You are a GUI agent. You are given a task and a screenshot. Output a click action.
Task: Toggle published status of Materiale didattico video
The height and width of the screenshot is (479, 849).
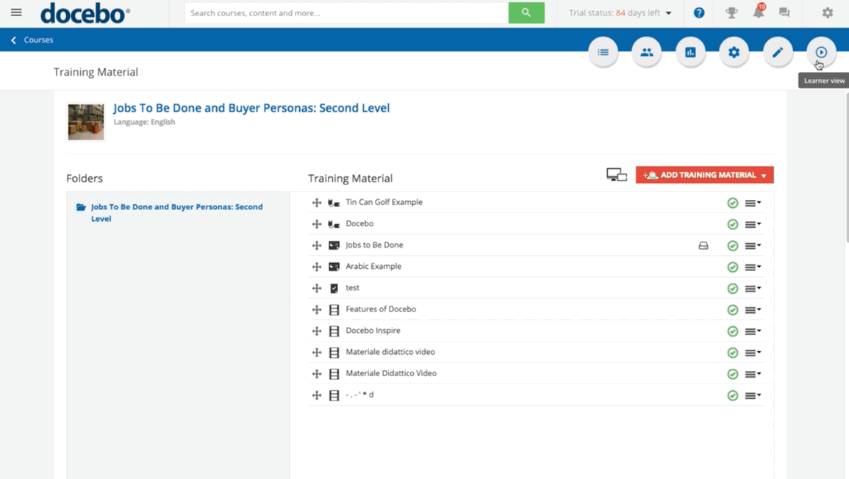(x=733, y=353)
